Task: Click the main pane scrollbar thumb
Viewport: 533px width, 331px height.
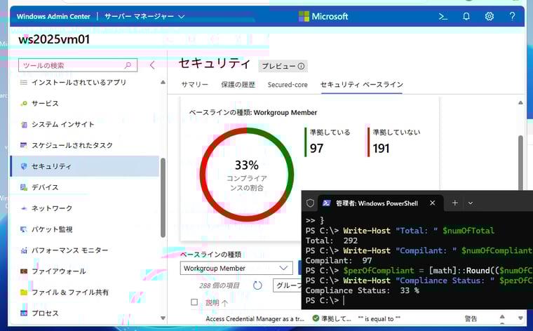Action: [x=520, y=163]
